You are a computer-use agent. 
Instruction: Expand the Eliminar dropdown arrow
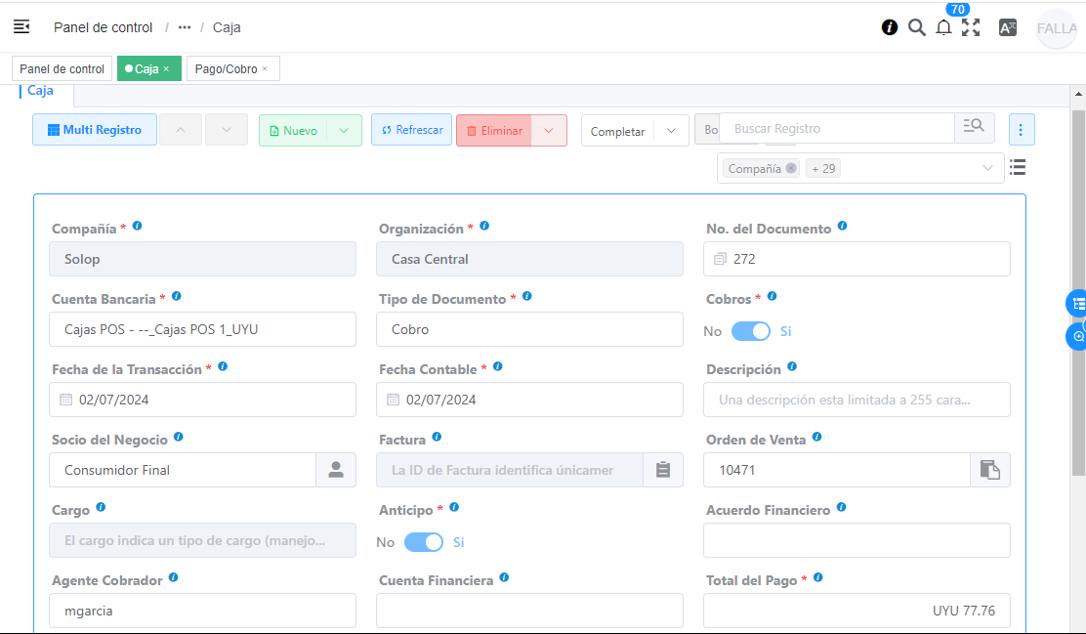pos(549,130)
